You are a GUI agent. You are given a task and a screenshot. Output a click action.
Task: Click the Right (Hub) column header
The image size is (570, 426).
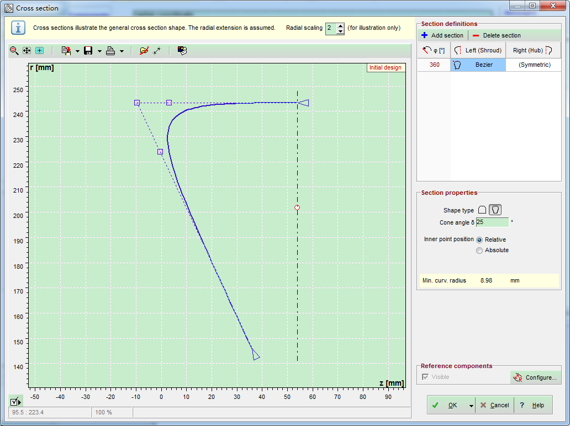[x=533, y=50]
